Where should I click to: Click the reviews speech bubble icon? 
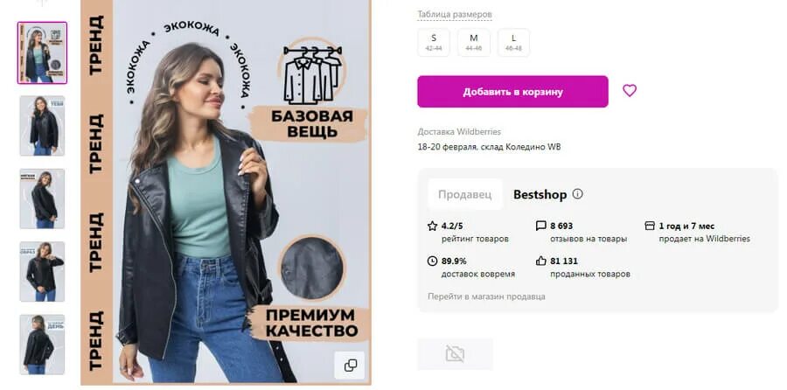point(540,226)
